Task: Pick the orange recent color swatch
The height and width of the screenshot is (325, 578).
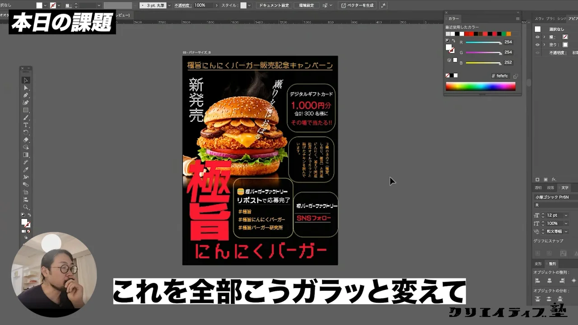Action: click(x=509, y=34)
